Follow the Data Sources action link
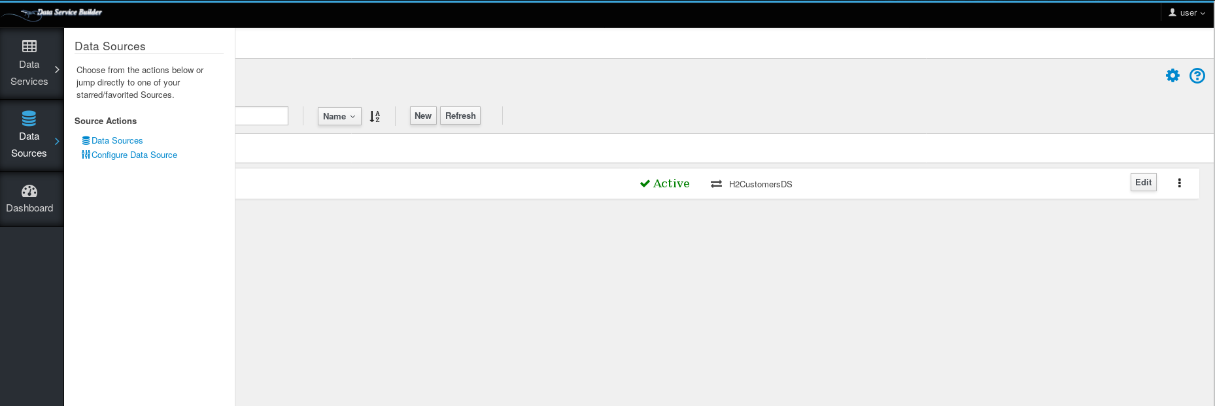This screenshot has height=406, width=1215. pyautogui.click(x=117, y=140)
